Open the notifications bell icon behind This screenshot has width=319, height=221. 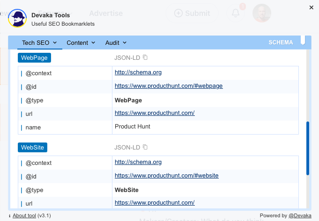pyautogui.click(x=236, y=13)
